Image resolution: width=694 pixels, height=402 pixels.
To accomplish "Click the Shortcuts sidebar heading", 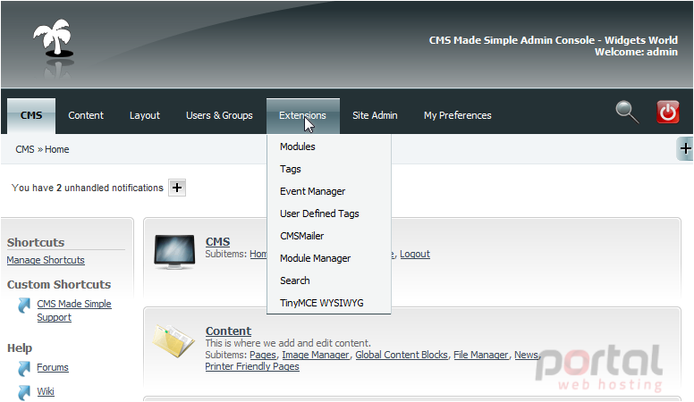I will 36,242.
